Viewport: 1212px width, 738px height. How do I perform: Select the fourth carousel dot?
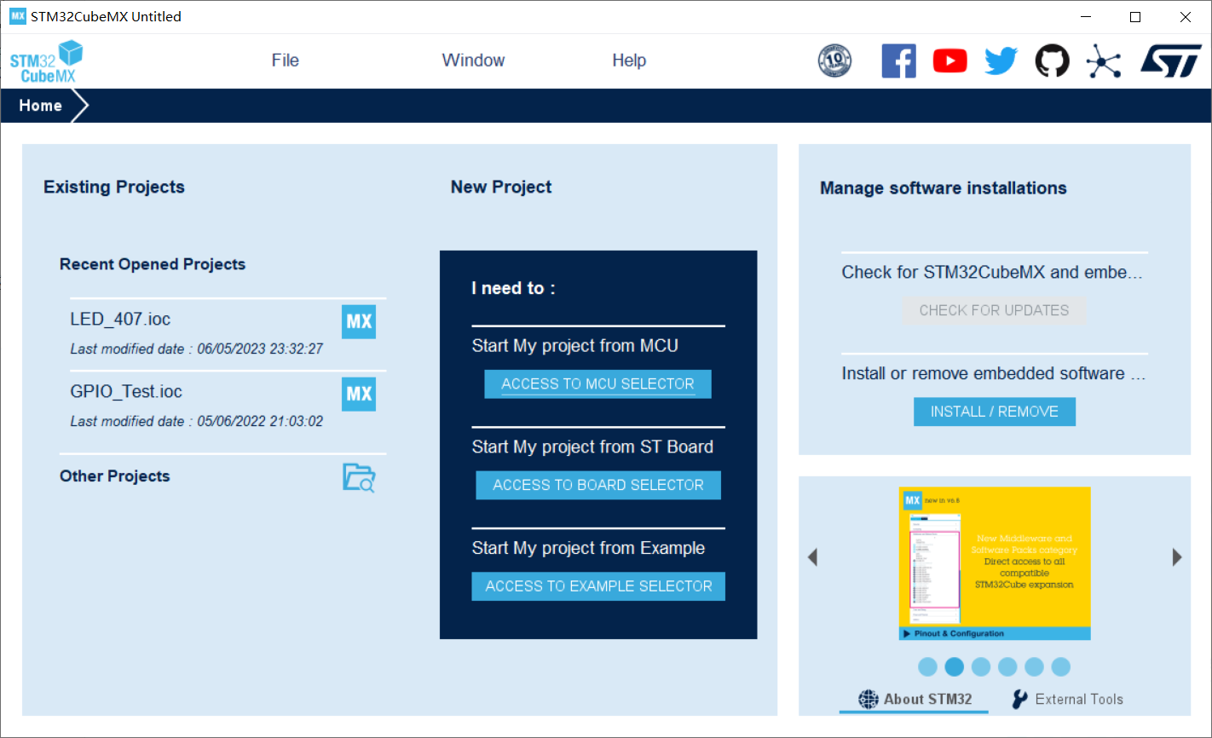(x=1007, y=666)
